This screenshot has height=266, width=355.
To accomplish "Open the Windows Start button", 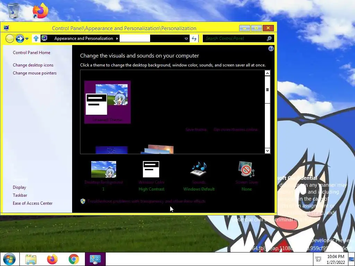I will pos(9,259).
